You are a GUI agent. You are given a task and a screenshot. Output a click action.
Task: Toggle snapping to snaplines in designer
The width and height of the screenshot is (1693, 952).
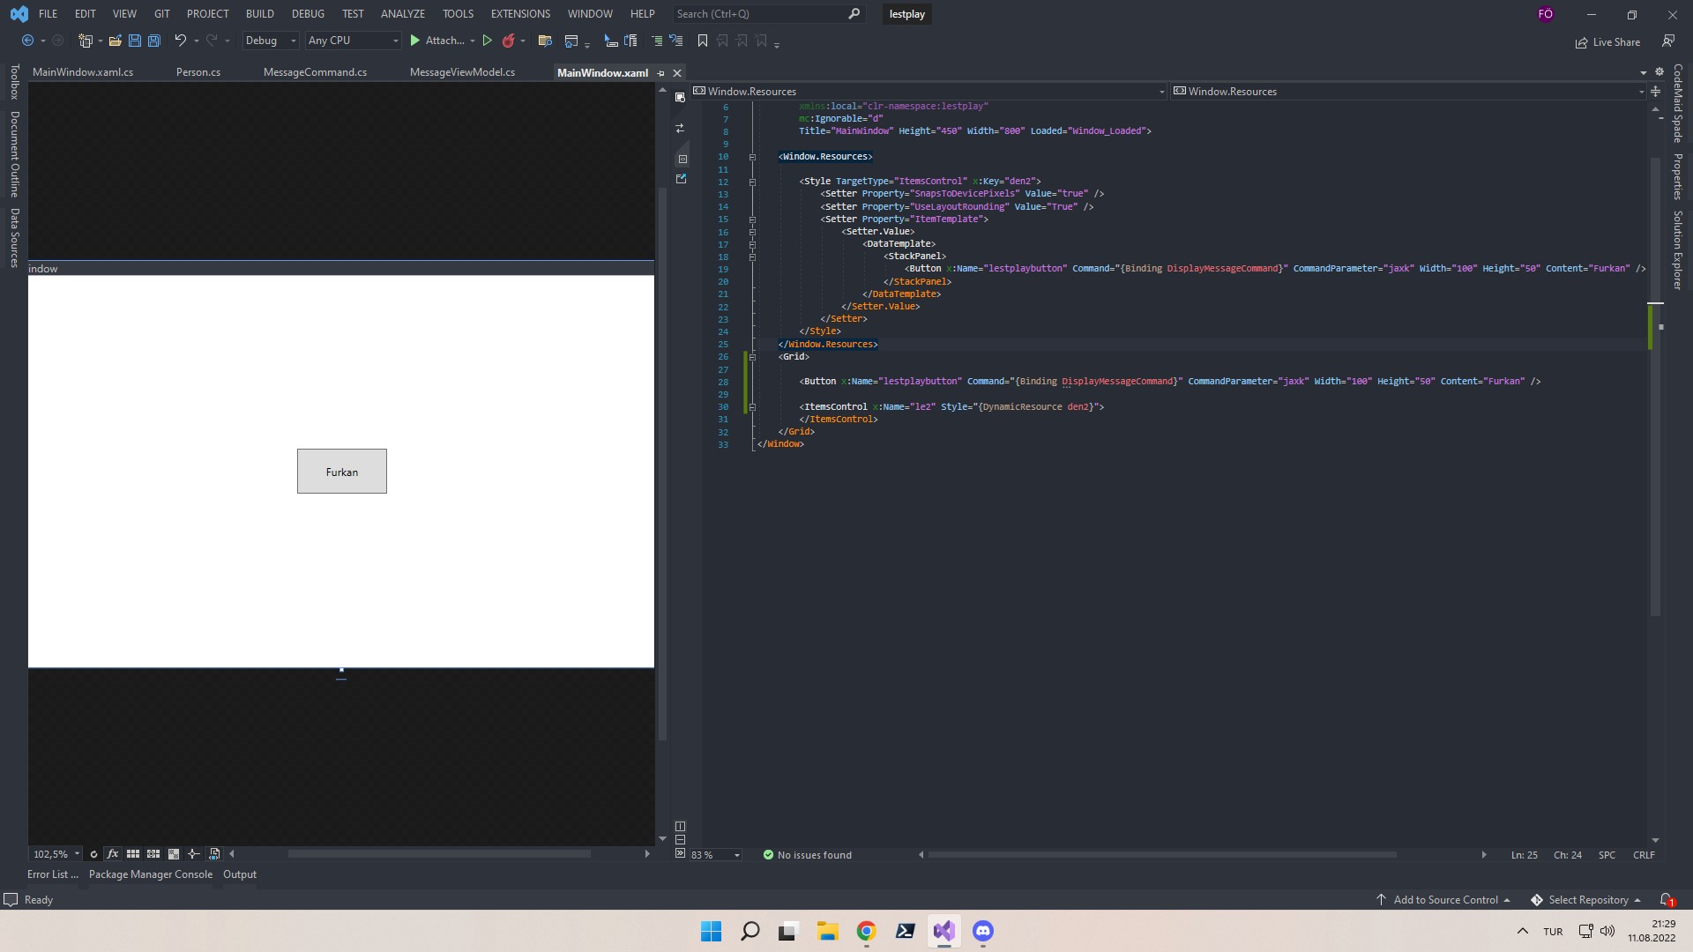pos(194,854)
